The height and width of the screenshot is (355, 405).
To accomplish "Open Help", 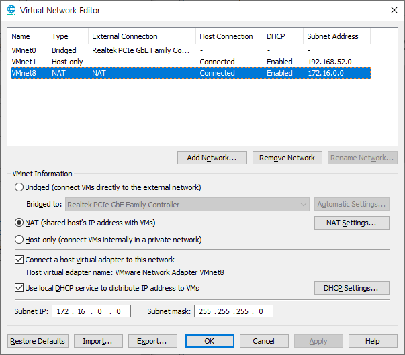I will click(373, 341).
